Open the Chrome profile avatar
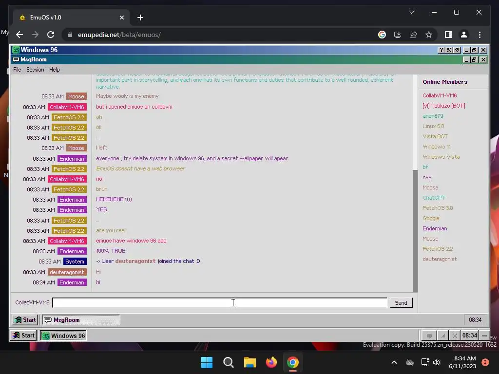Image resolution: width=499 pixels, height=374 pixels. click(x=464, y=35)
